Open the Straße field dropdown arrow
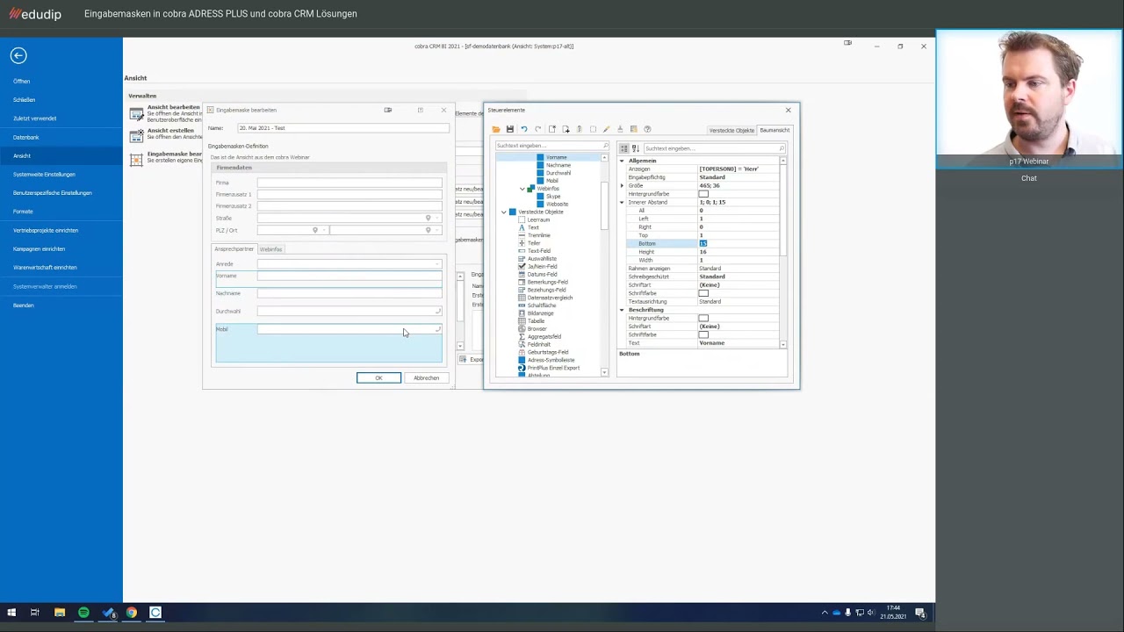The image size is (1124, 632). click(437, 219)
